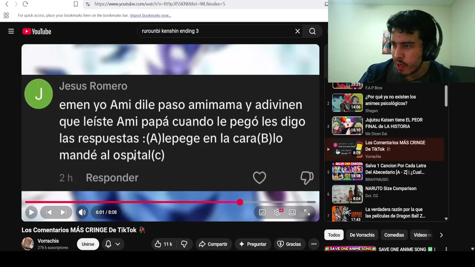
Task: Like the video with thumbs up 11 k
Action: coord(164,244)
